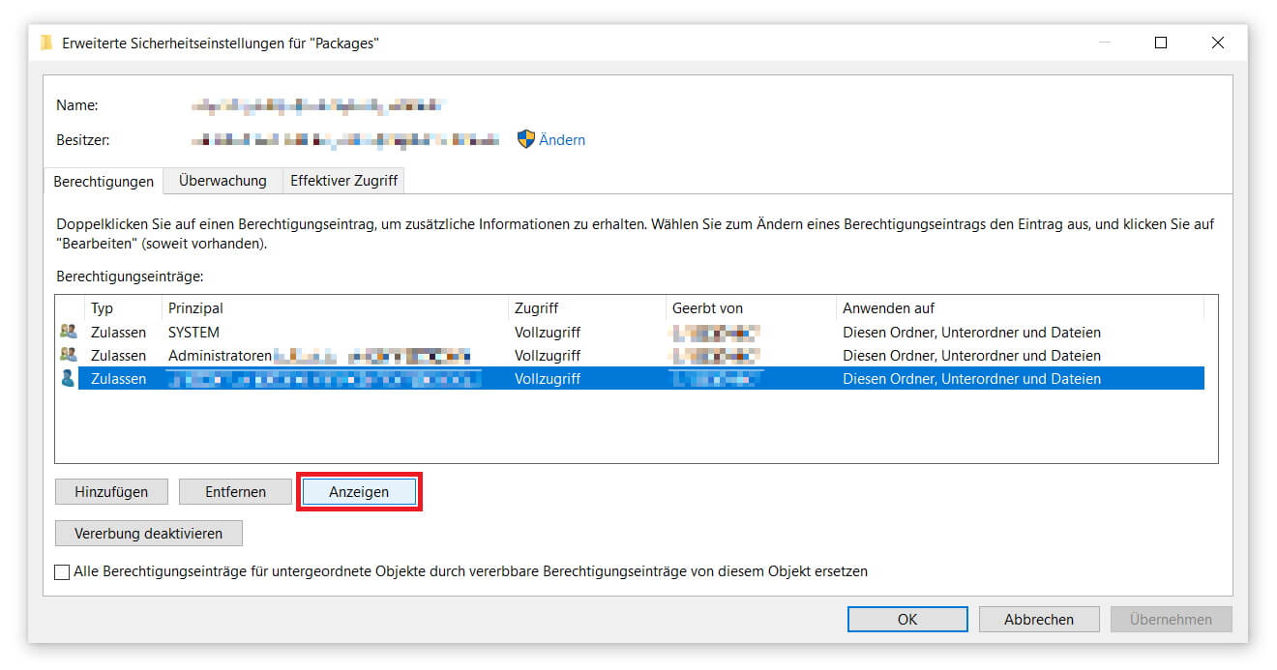
Task: Click the single-user icon on the selected row
Action: click(x=66, y=378)
